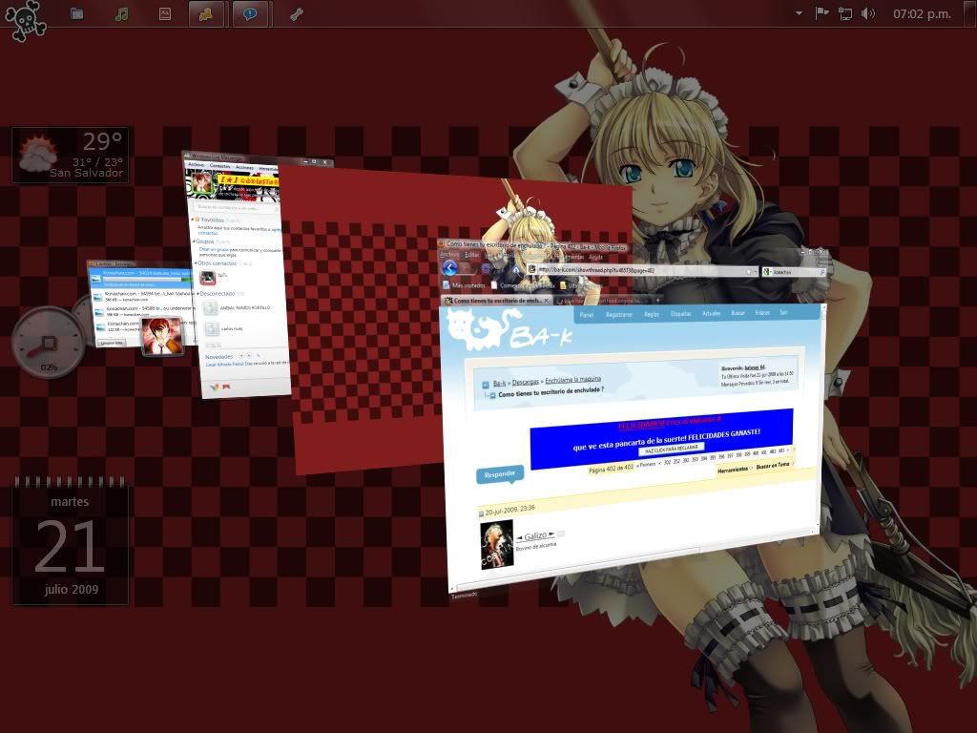The height and width of the screenshot is (733, 977).
Task: Click the Responder button
Action: 500,474
